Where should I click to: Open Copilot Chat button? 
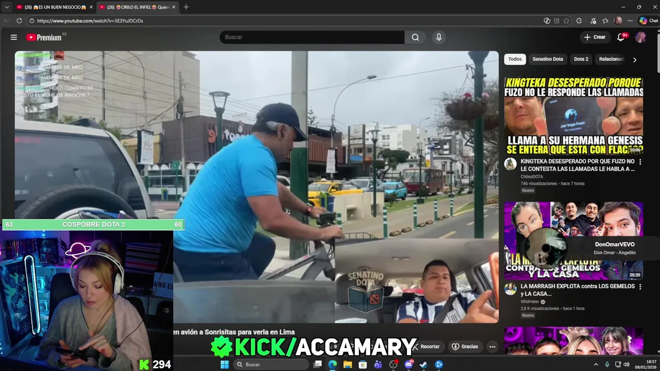click(x=648, y=21)
